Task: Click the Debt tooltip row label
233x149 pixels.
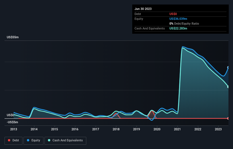Action: [138, 14]
